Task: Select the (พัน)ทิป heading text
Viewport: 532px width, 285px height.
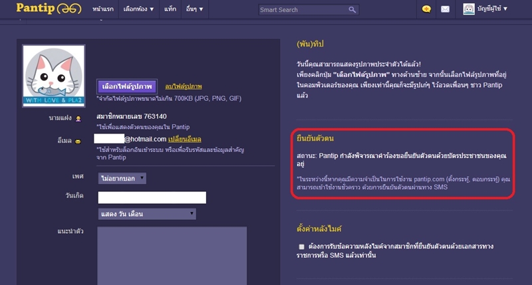Action: (x=310, y=44)
